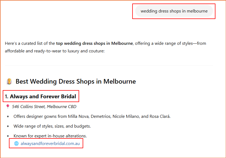Viewport: 226px width, 158px height.
Task: Click "Wide range of styles, sizes, and budgets."
Action: [52, 126]
